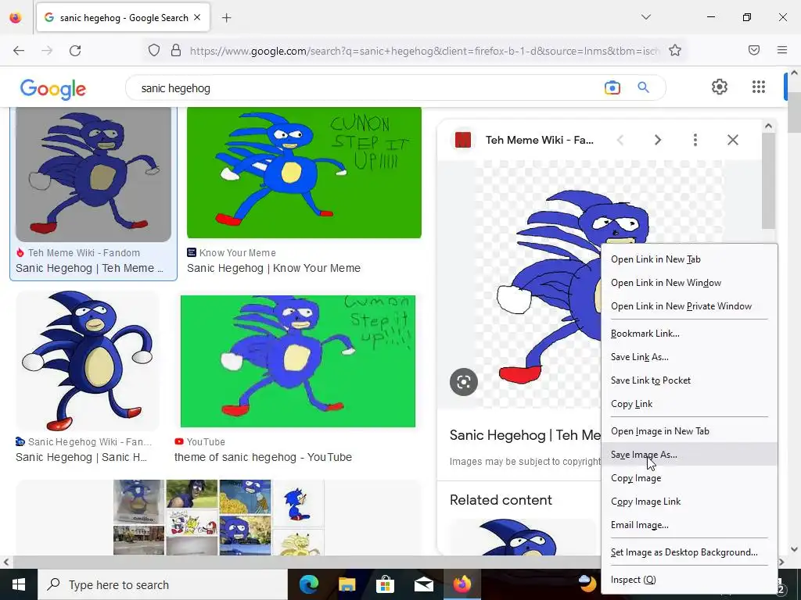
Task: Open File Explorer from the taskbar
Action: pos(347,584)
